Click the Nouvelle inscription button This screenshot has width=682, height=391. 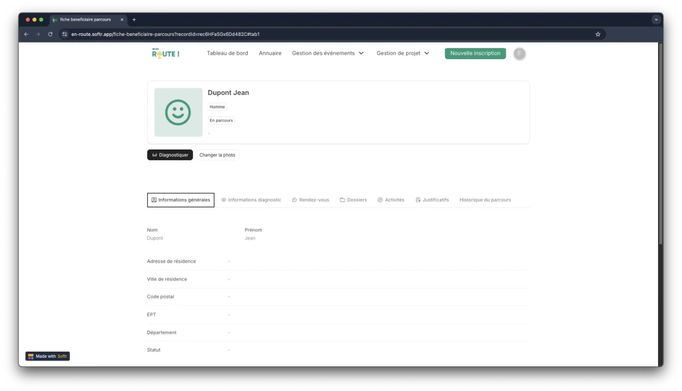(x=475, y=53)
